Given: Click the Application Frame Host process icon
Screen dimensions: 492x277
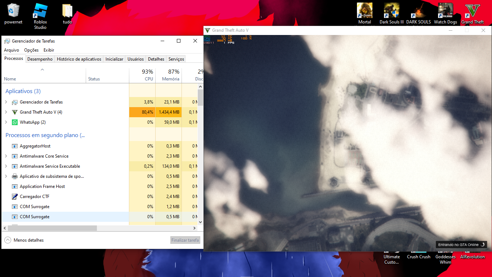Looking at the screenshot, I should [15, 186].
